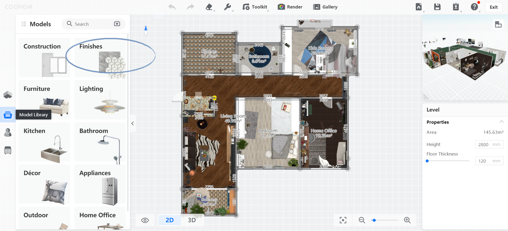Screen dimensions: 508x231
Task: Click the Render button
Action: click(x=290, y=7)
